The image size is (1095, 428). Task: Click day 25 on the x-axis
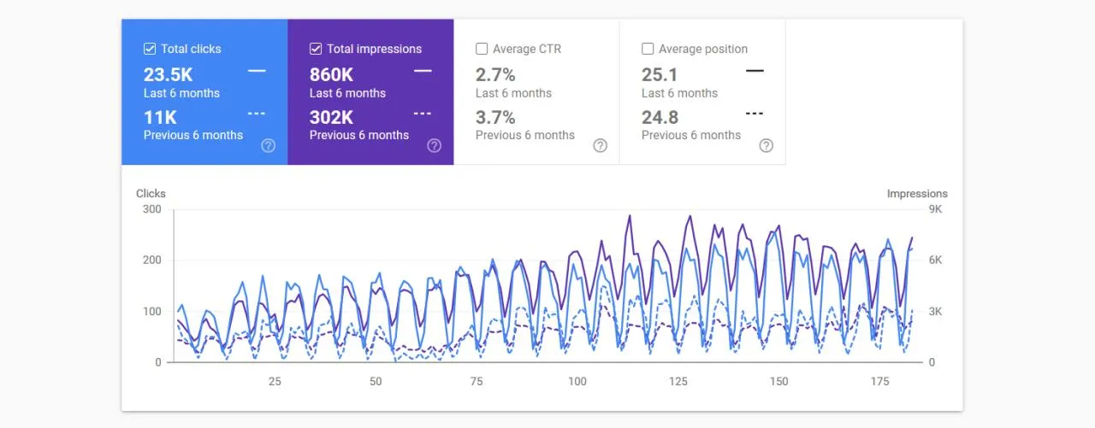click(x=275, y=381)
